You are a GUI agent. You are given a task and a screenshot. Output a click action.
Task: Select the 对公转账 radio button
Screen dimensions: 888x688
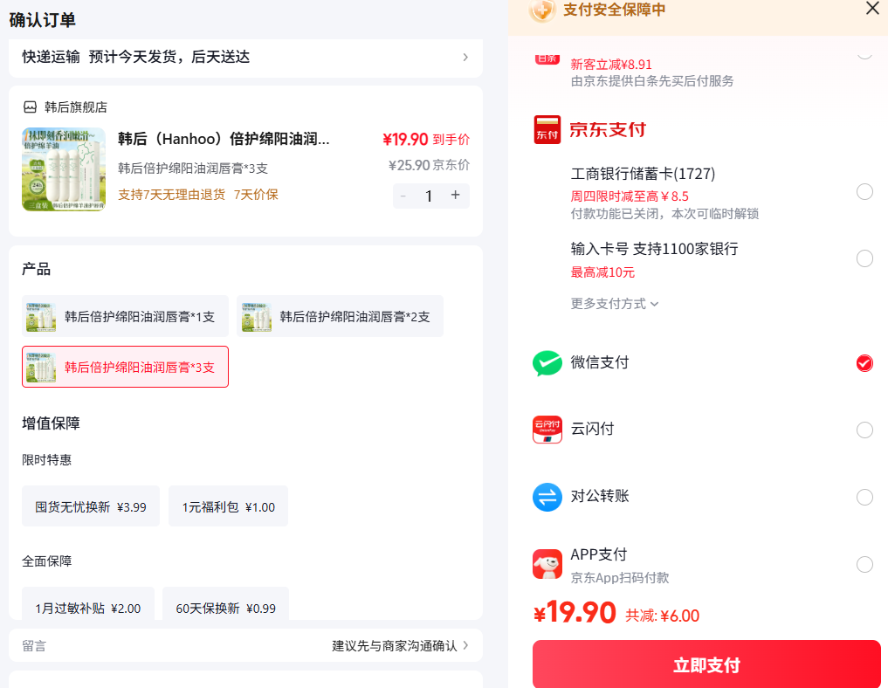pyautogui.click(x=864, y=497)
